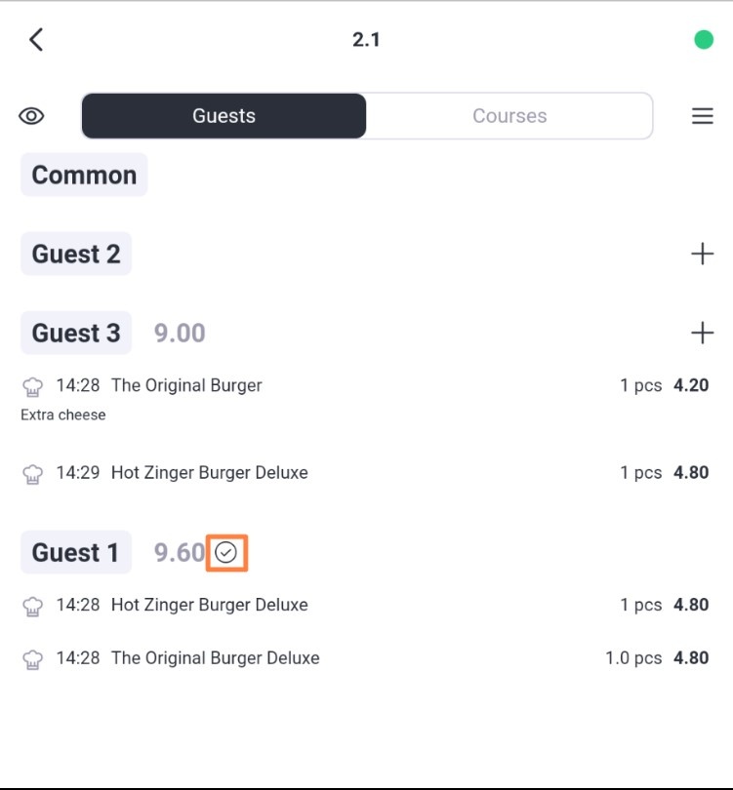Click chef hat icon for The Original Burger

point(33,386)
